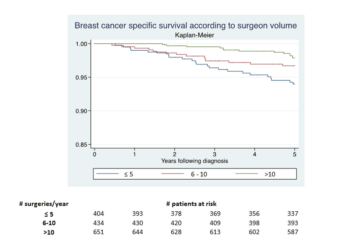The width and height of the screenshot is (361, 248).
Task: Click the red legend line for 6 - 10
Action: 172,174
